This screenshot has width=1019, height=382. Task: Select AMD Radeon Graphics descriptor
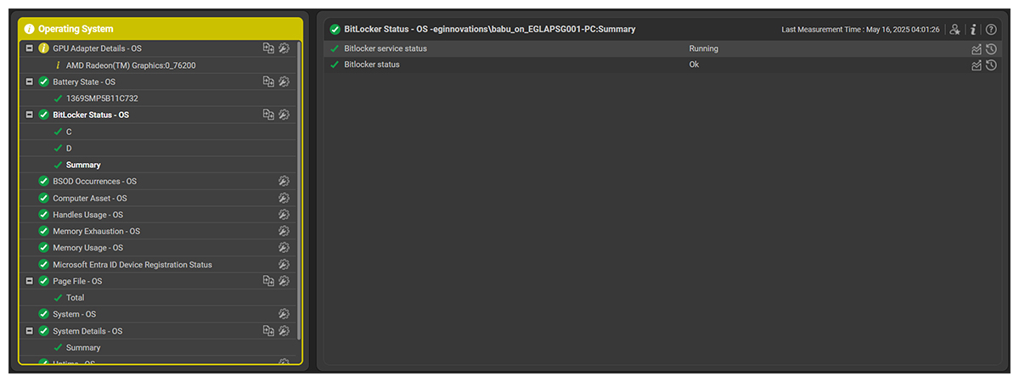pos(131,65)
